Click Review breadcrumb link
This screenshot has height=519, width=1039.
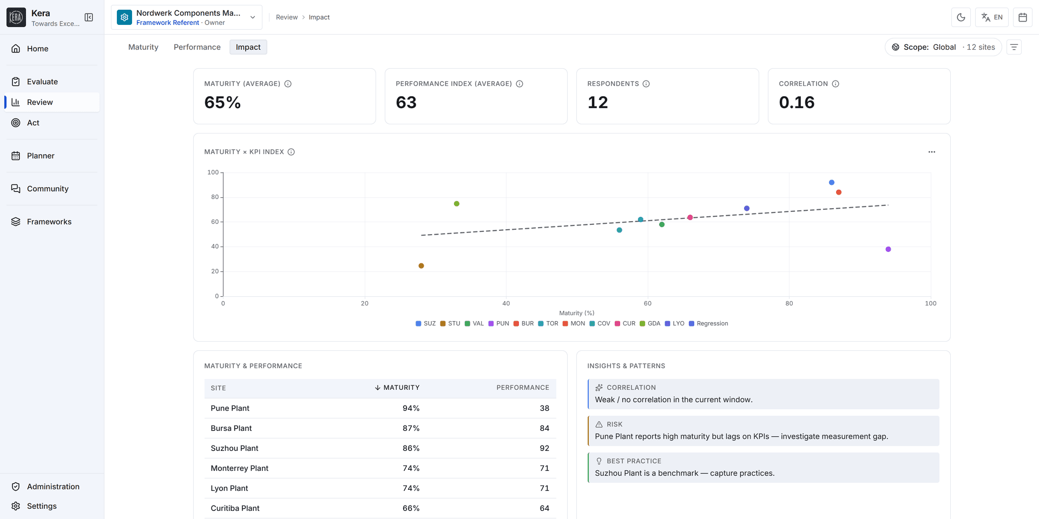point(287,17)
